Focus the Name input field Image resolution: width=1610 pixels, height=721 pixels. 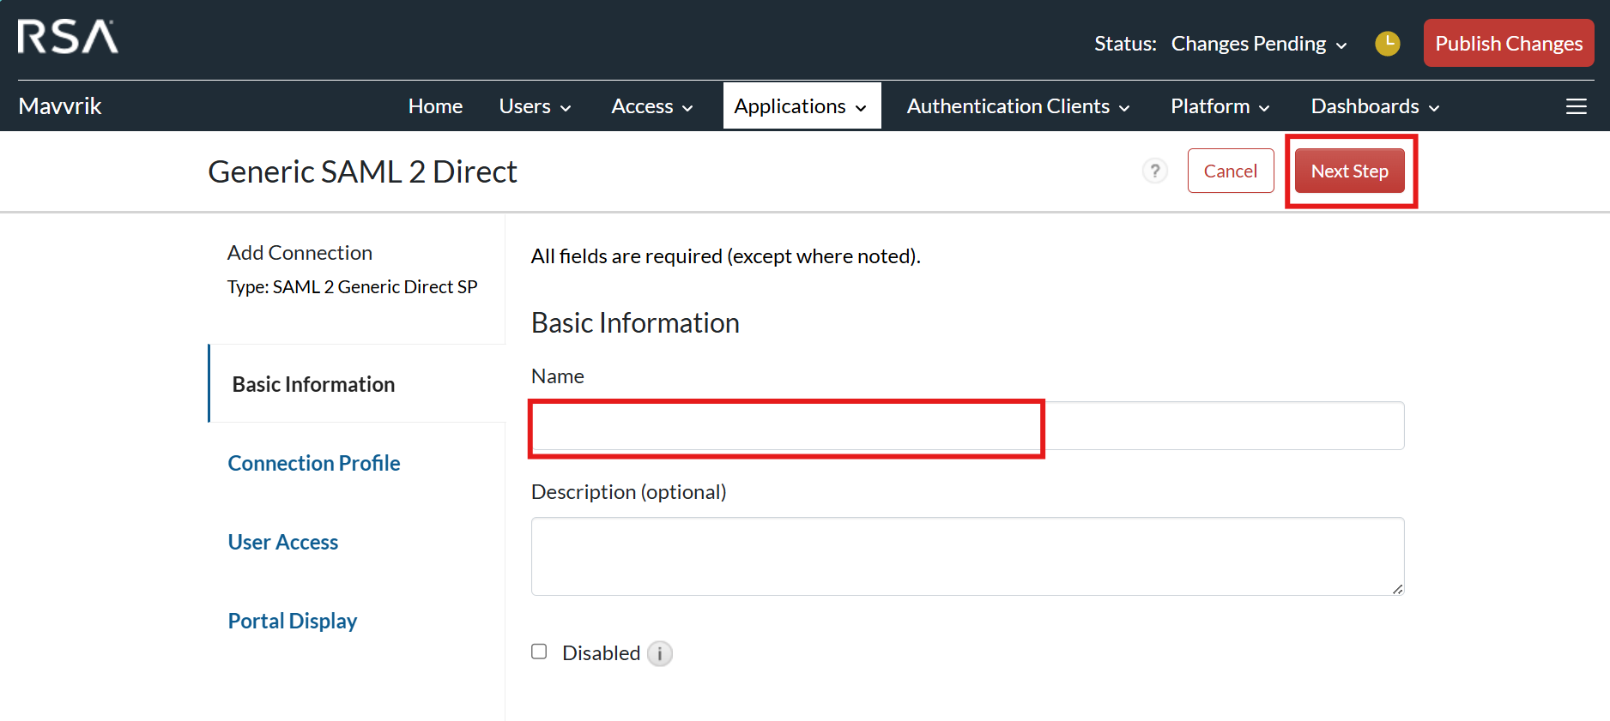click(x=967, y=426)
